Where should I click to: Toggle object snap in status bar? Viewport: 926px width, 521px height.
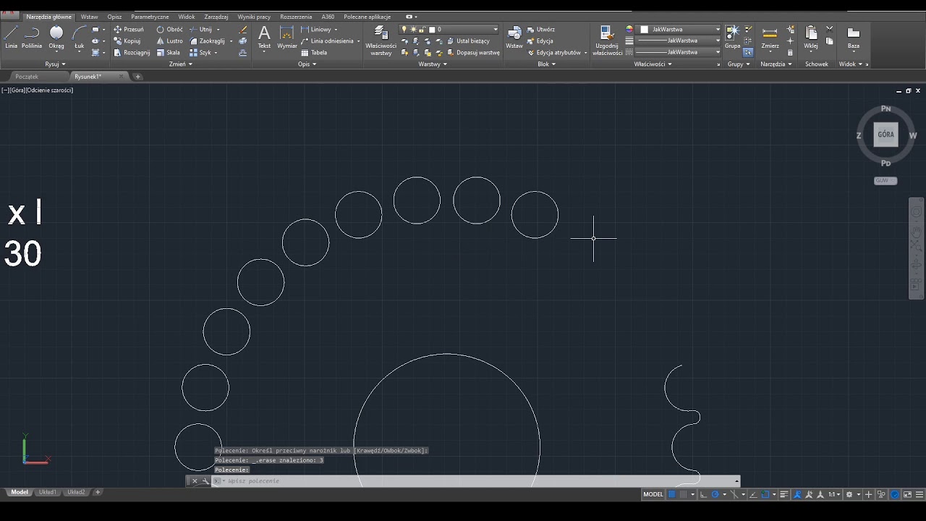765,494
